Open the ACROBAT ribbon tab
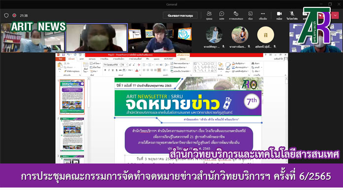 [x=169, y=59]
